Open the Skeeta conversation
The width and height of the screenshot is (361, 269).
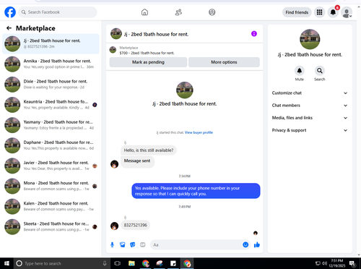pyautogui.click(x=51, y=226)
